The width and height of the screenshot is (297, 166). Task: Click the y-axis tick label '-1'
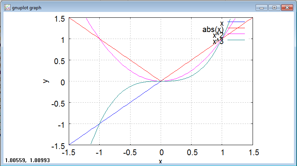point(61,125)
